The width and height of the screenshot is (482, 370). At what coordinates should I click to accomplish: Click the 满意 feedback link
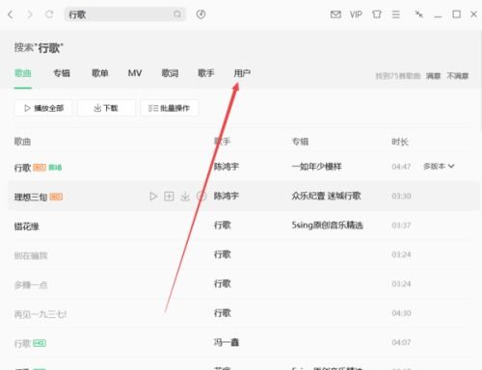(433, 76)
